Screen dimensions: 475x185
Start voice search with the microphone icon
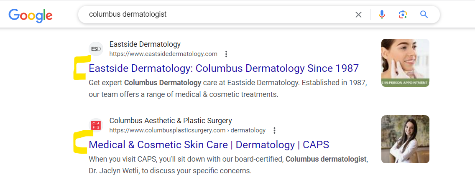click(x=382, y=15)
